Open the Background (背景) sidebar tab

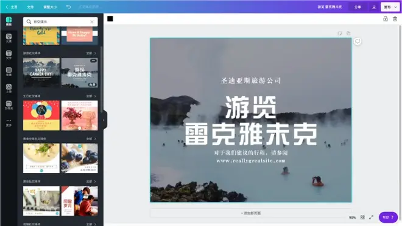9,71
